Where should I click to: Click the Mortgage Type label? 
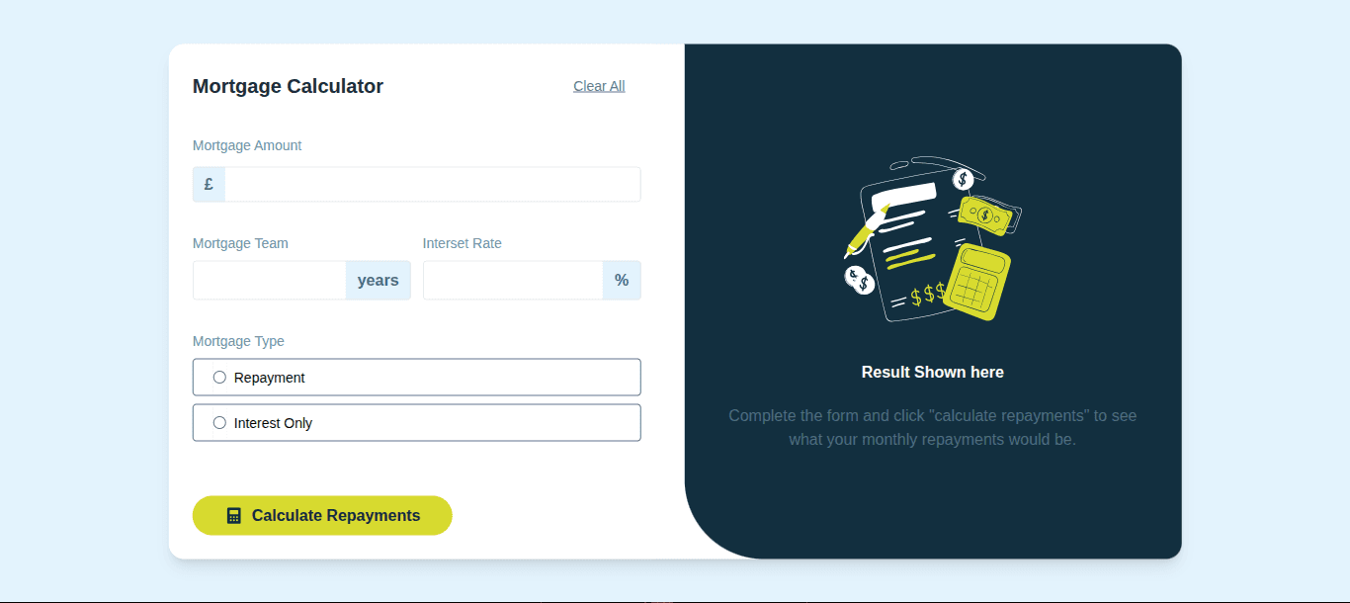pyautogui.click(x=238, y=341)
